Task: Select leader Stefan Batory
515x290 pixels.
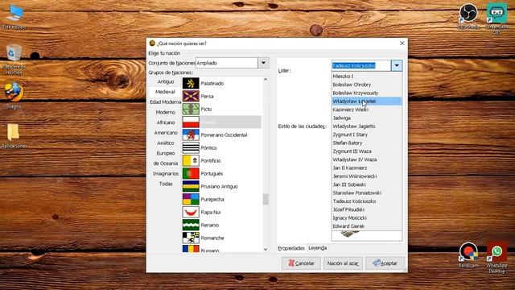Action: [367, 143]
